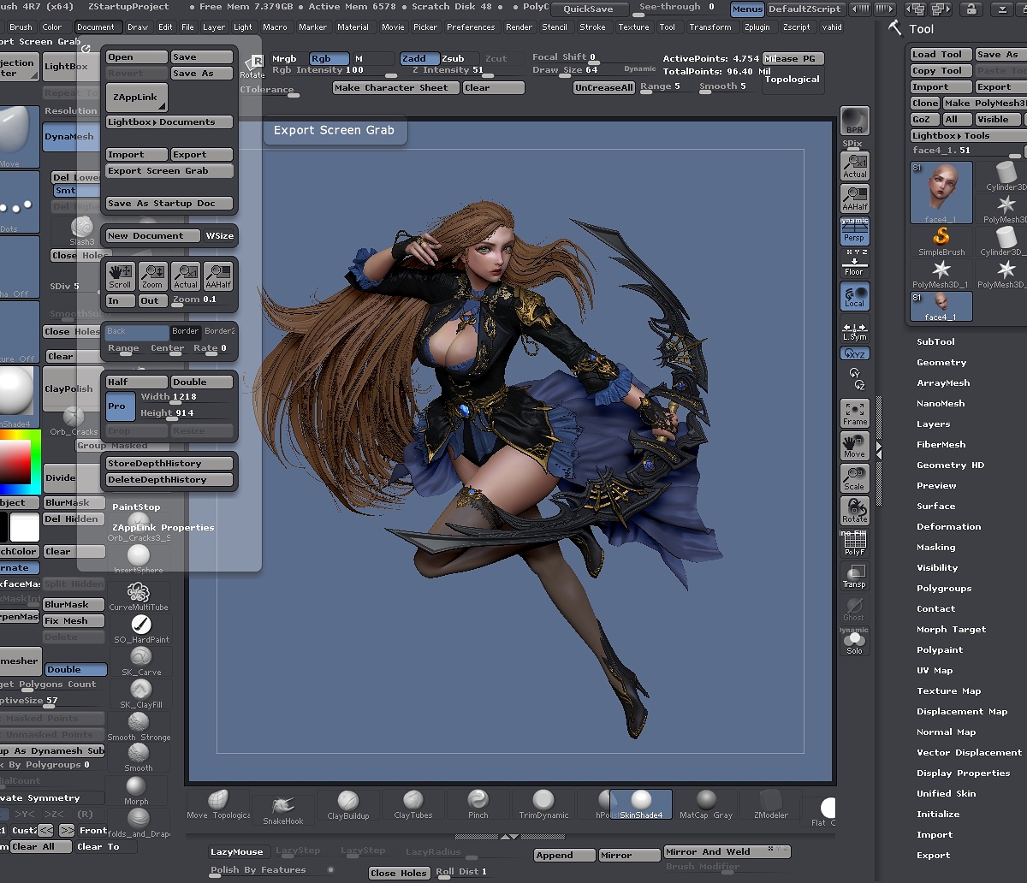Select the ClayTubes brush
The image size is (1027, 883).
pos(413,804)
